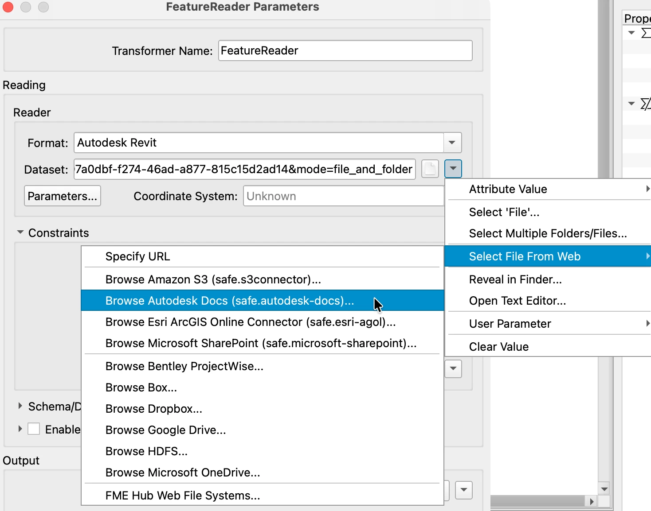This screenshot has height=511, width=651.
Task: Click scrollbar down arrow in background window
Action: tap(604, 489)
